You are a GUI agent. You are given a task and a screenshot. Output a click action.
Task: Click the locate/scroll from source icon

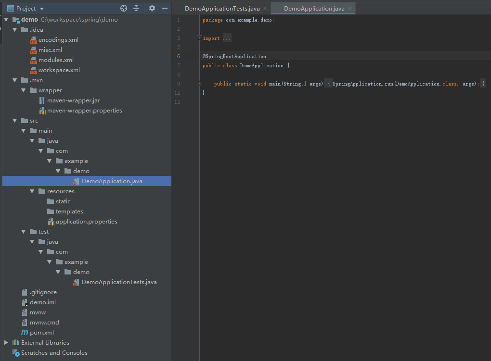[x=124, y=9]
